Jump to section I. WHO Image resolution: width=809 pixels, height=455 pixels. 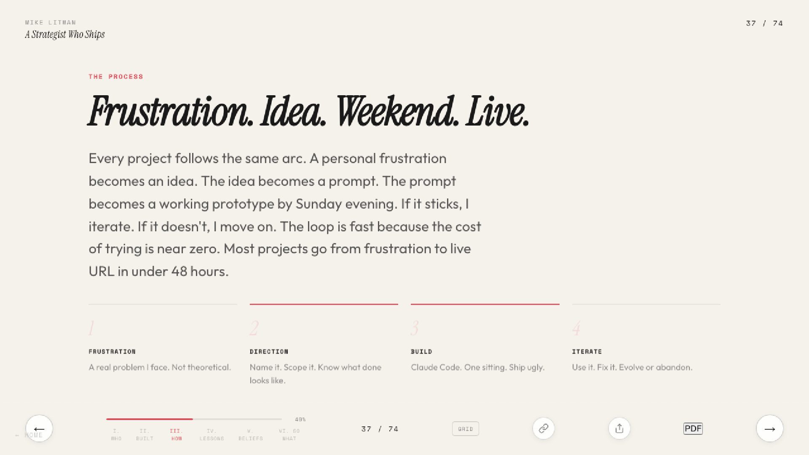pyautogui.click(x=116, y=435)
